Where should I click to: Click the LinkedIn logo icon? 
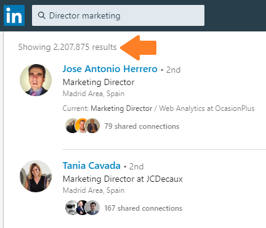click(14, 15)
